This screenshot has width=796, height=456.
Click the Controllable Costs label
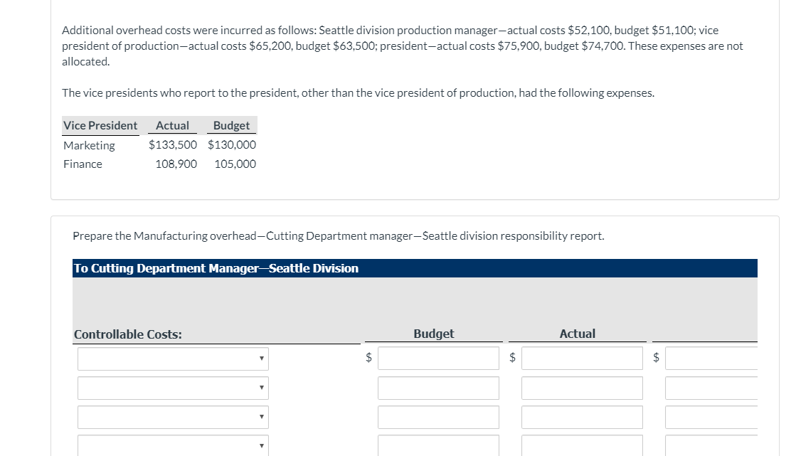pyautogui.click(x=128, y=334)
